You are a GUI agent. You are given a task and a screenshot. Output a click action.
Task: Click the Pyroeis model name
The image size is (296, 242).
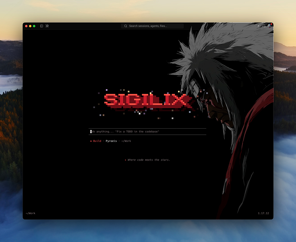111,141
